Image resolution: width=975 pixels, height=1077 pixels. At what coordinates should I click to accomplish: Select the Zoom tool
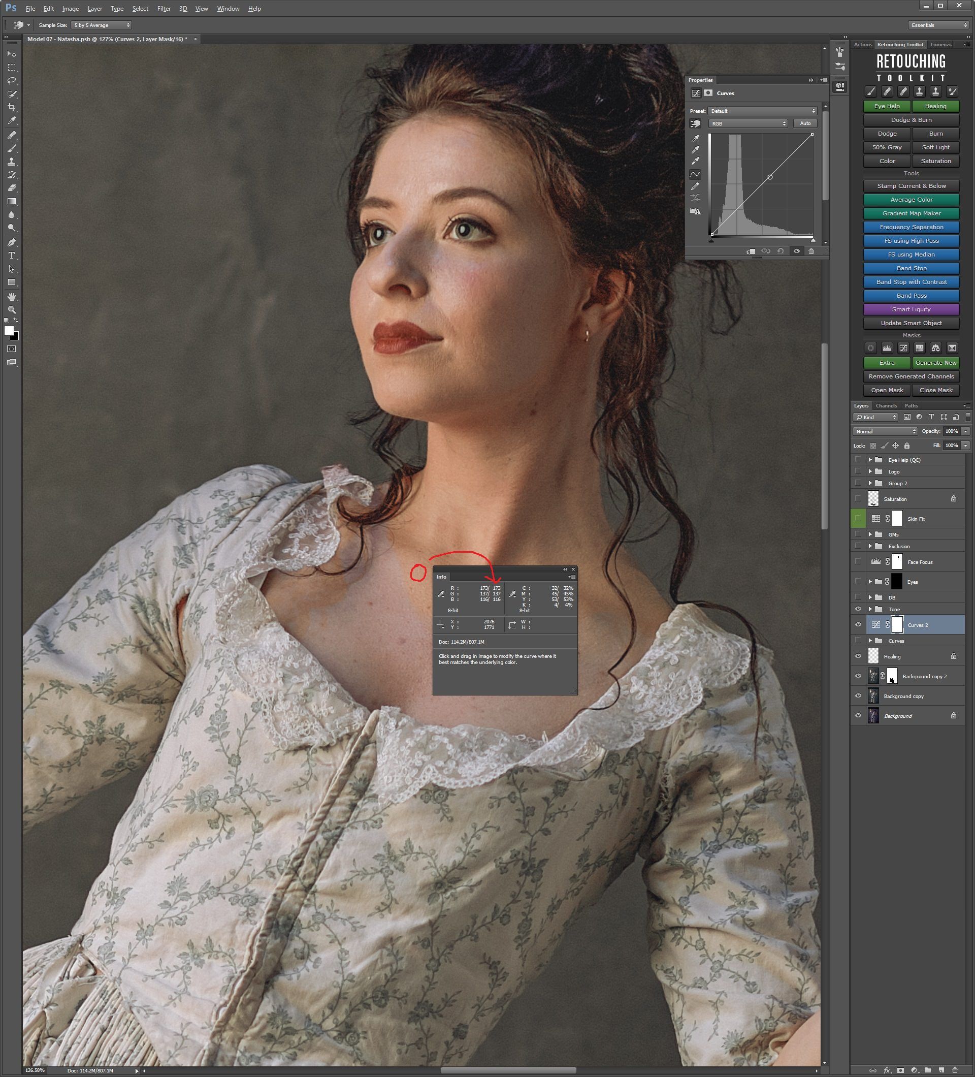(x=12, y=310)
